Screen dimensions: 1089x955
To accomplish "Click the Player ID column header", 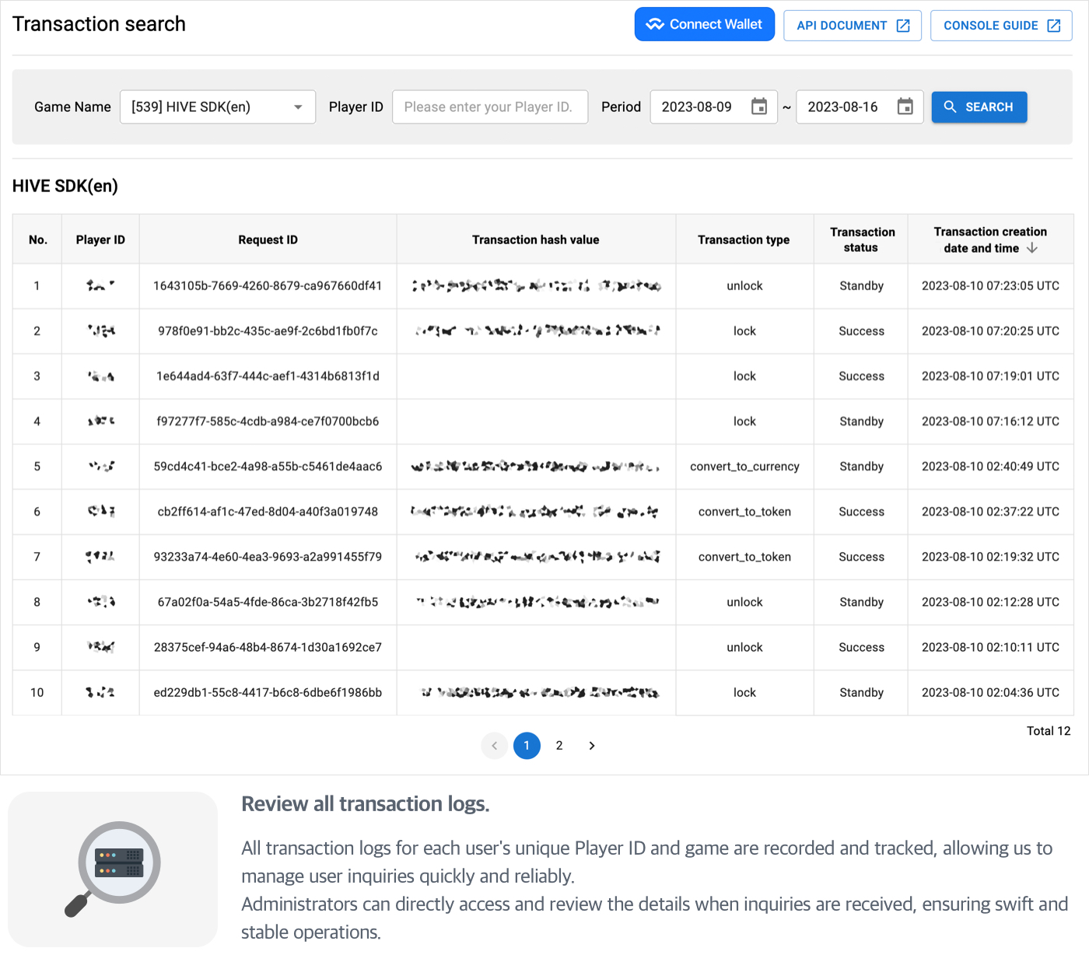I will [100, 240].
